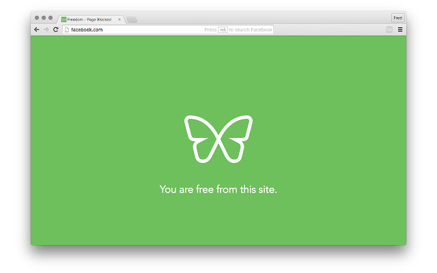Click the 'You are free from this site.' text

pos(218,190)
